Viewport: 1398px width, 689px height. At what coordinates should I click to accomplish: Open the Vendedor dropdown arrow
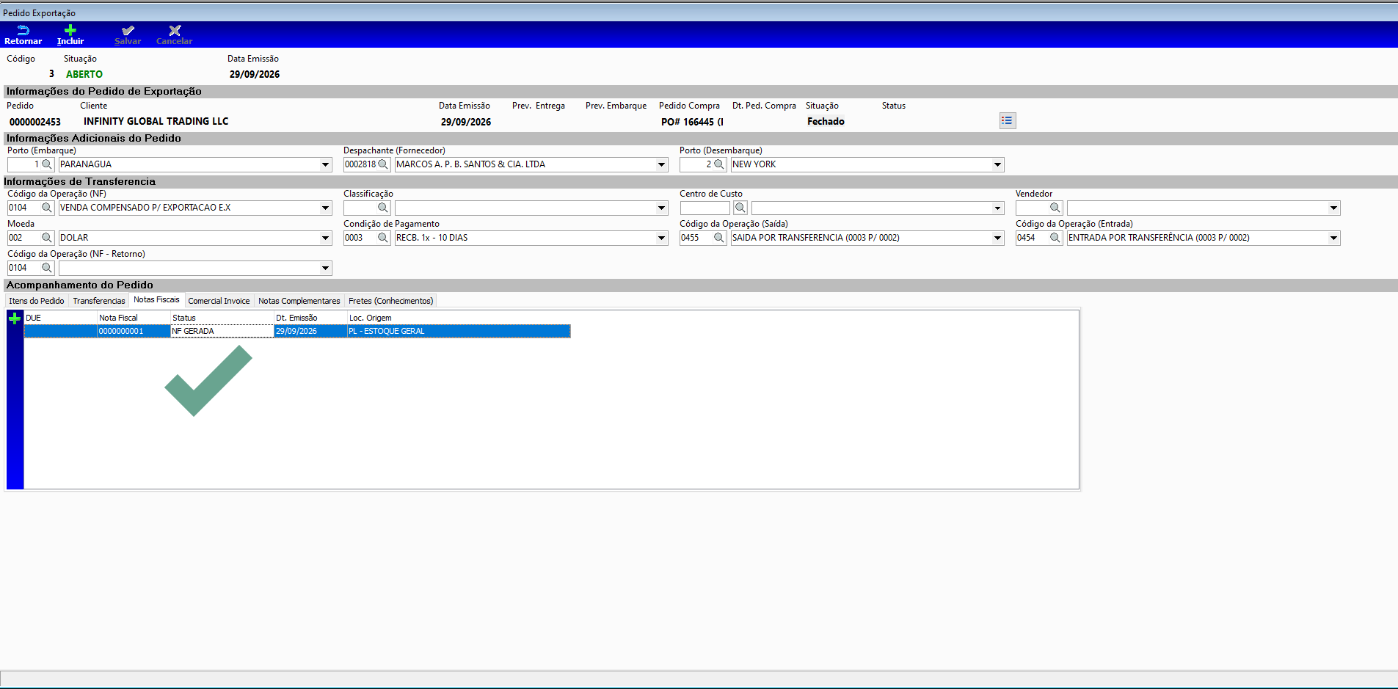pyautogui.click(x=1334, y=208)
